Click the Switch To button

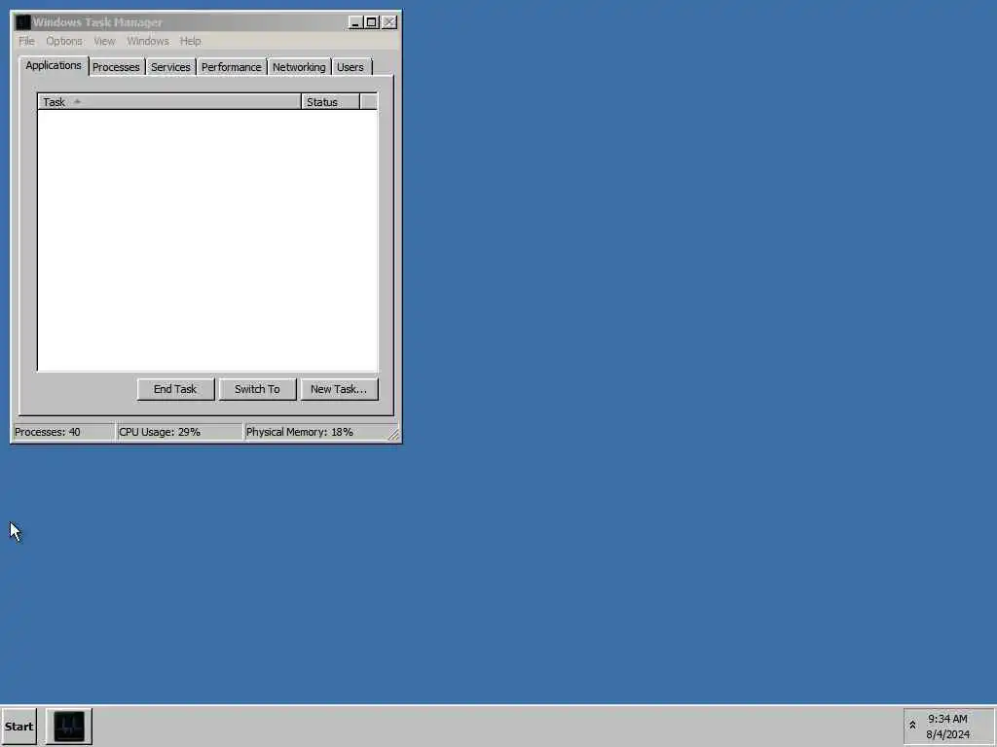point(257,389)
